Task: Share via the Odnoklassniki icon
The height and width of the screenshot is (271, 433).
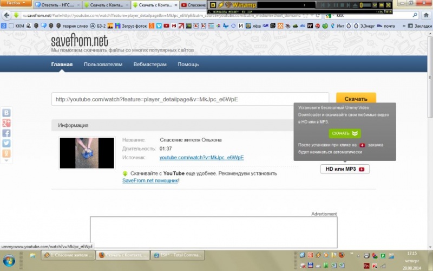Action: pos(6,154)
